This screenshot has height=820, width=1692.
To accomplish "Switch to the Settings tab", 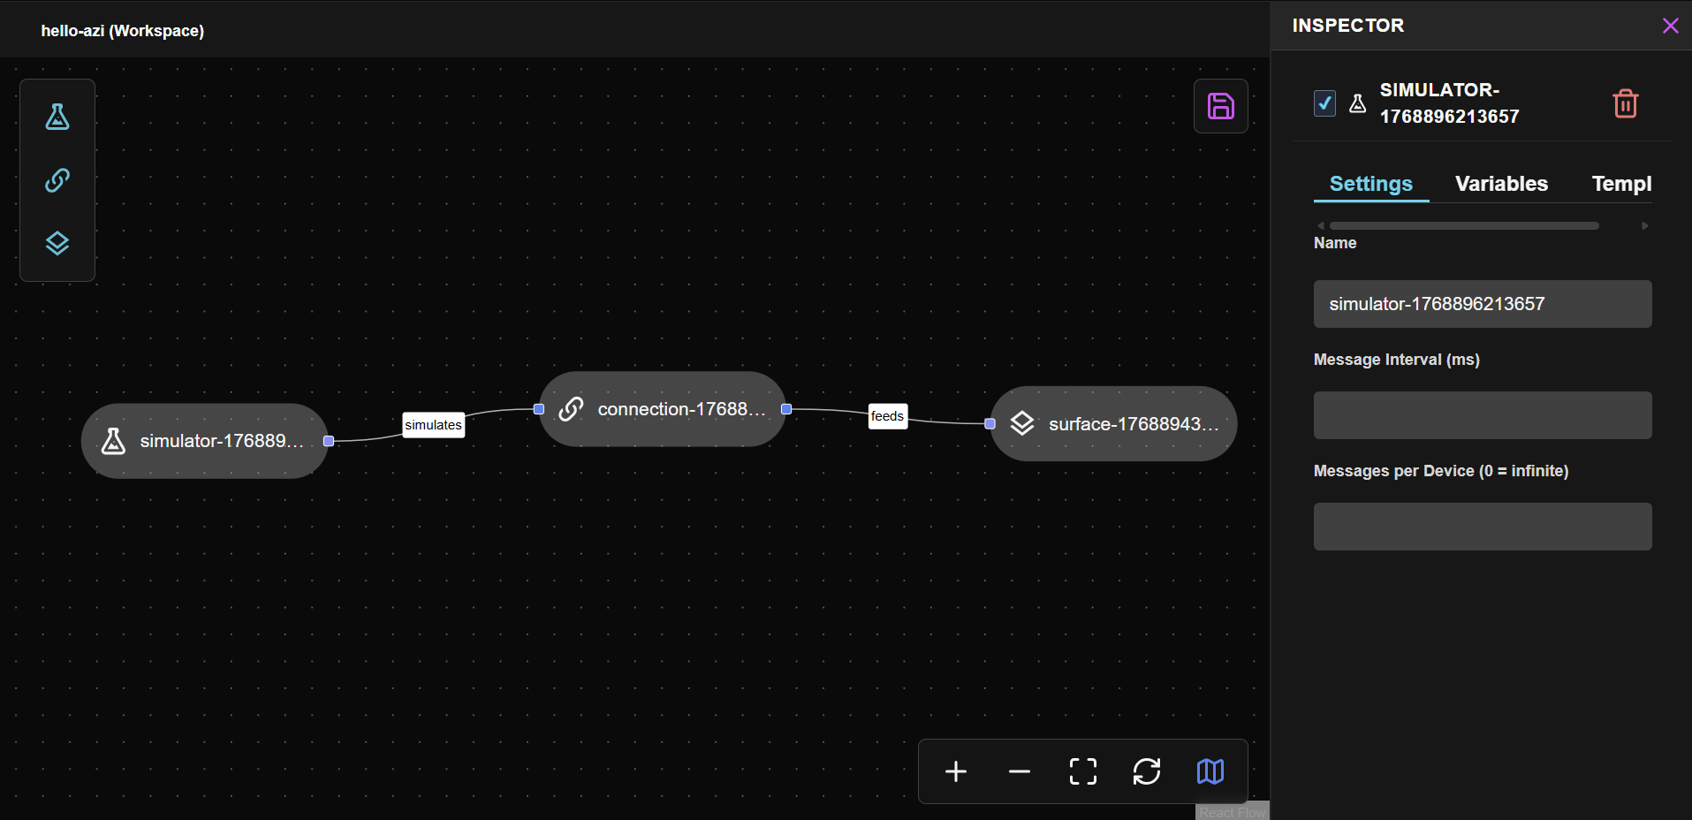I will tap(1371, 184).
